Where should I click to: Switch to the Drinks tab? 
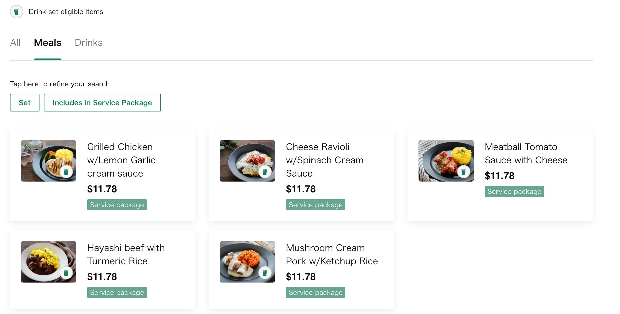pos(89,42)
